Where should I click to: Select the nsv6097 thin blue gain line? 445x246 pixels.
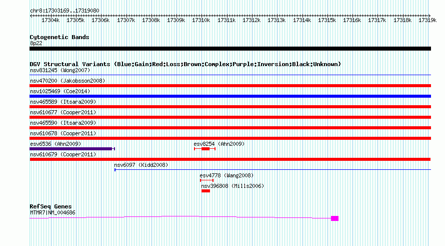coord(272,170)
